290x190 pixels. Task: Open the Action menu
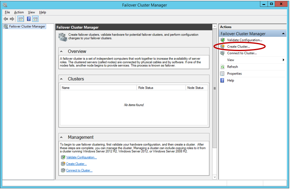(19, 12)
